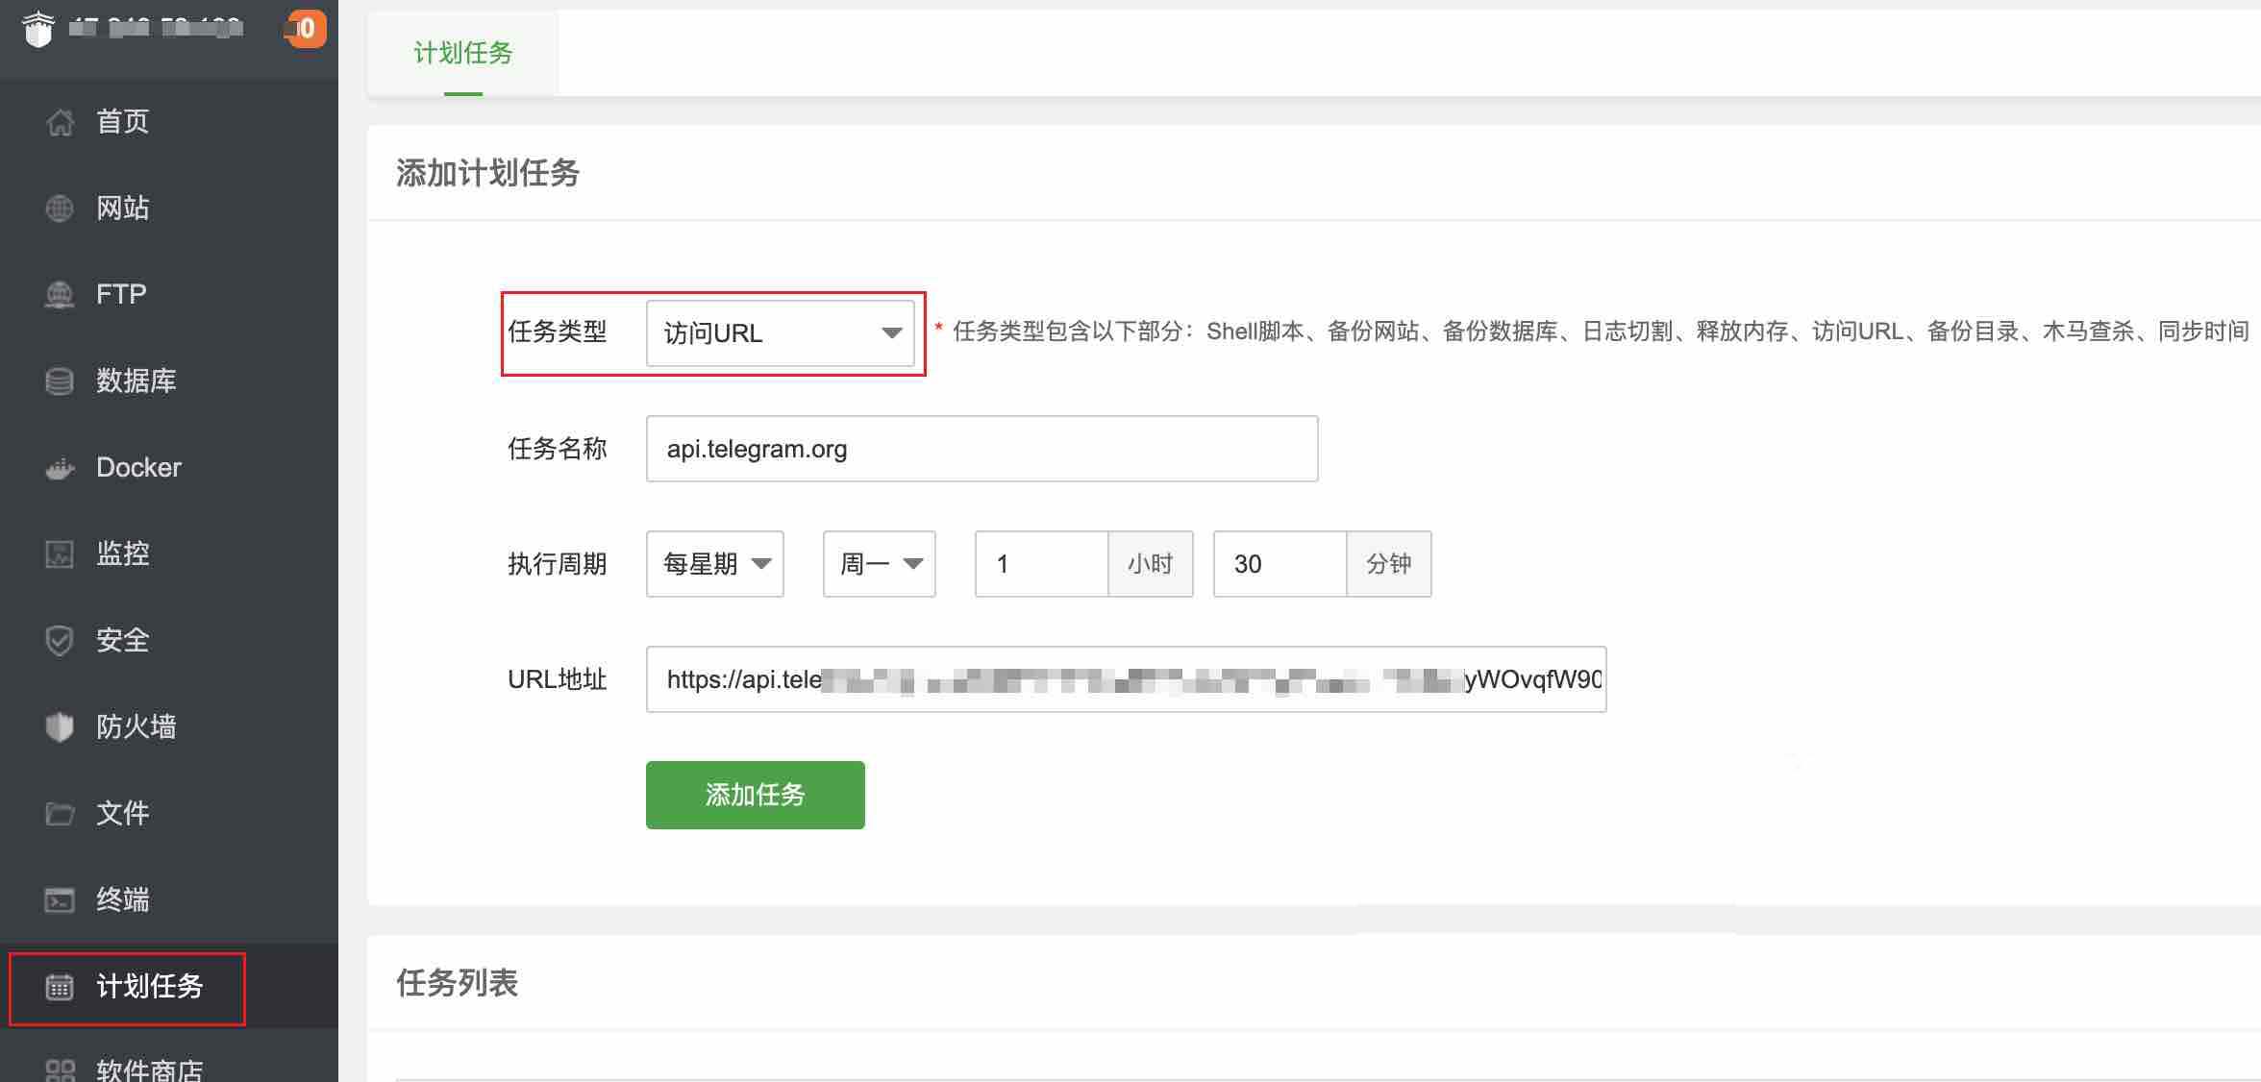Click the globe icon beside 网站
2261x1082 pixels.
pos(60,209)
